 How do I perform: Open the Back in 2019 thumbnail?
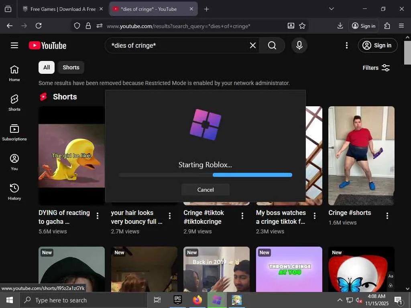click(x=216, y=269)
